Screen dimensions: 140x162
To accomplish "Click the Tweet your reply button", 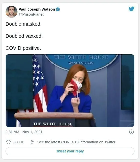I will [70, 151].
